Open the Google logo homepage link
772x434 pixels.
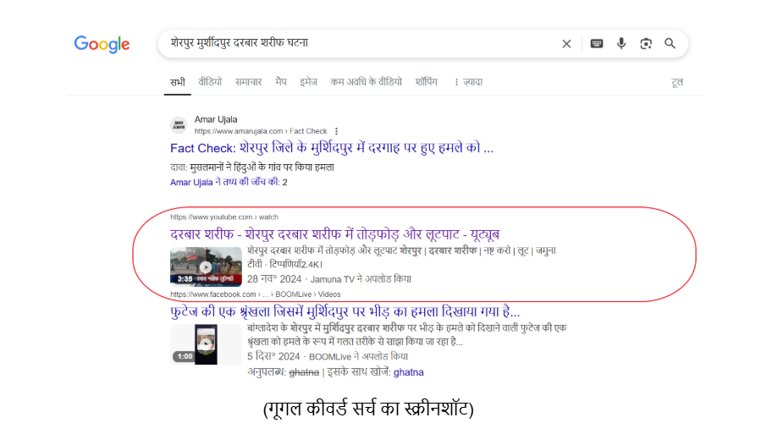tap(102, 44)
